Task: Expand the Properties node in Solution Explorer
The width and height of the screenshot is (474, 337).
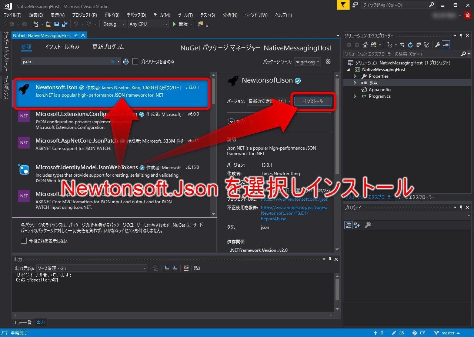Action: [355, 76]
